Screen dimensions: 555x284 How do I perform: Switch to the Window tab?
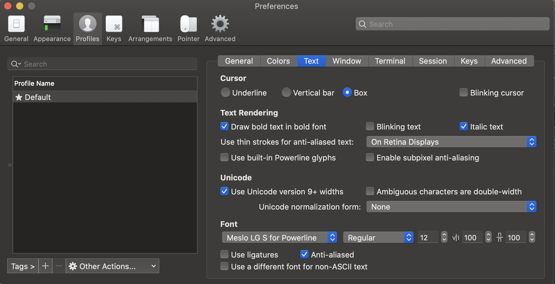(347, 61)
